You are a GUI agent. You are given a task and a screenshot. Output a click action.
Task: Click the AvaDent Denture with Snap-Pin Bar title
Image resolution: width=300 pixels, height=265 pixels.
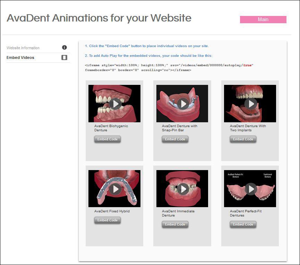point(179,128)
